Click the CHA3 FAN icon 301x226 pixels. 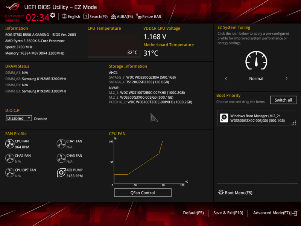tap(61, 158)
